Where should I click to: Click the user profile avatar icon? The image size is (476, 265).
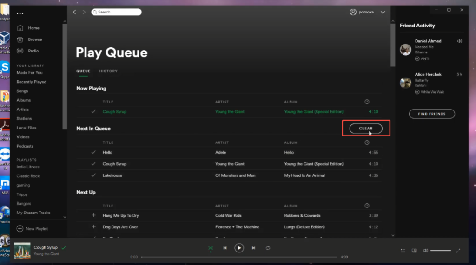tap(353, 12)
